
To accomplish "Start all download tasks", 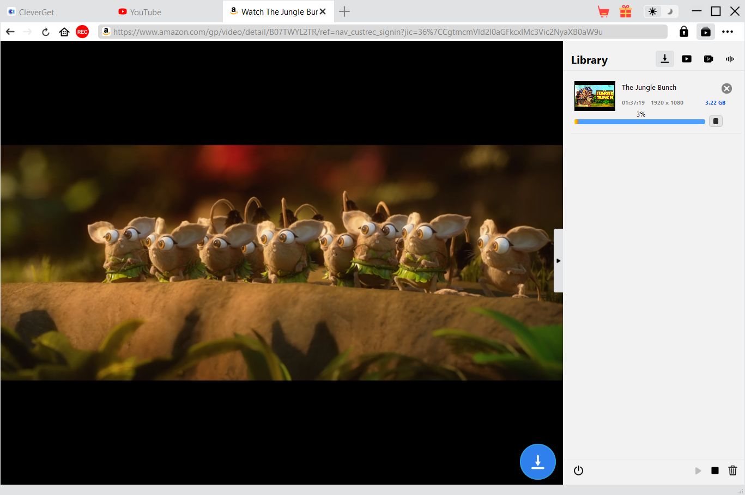I will (x=698, y=470).
